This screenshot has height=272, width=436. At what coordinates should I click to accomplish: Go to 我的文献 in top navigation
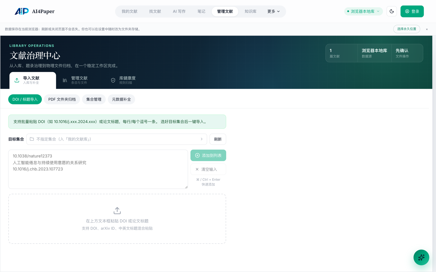(x=129, y=11)
